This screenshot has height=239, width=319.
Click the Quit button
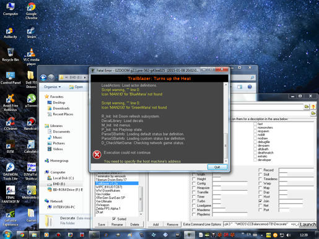[217, 167]
